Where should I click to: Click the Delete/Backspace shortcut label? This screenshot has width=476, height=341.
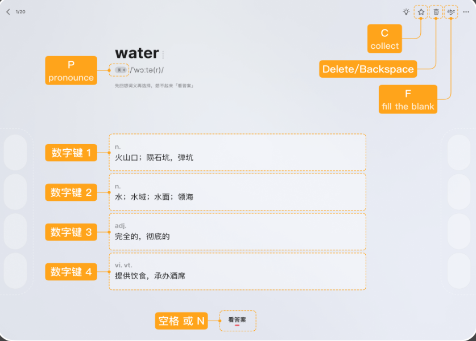tap(368, 69)
